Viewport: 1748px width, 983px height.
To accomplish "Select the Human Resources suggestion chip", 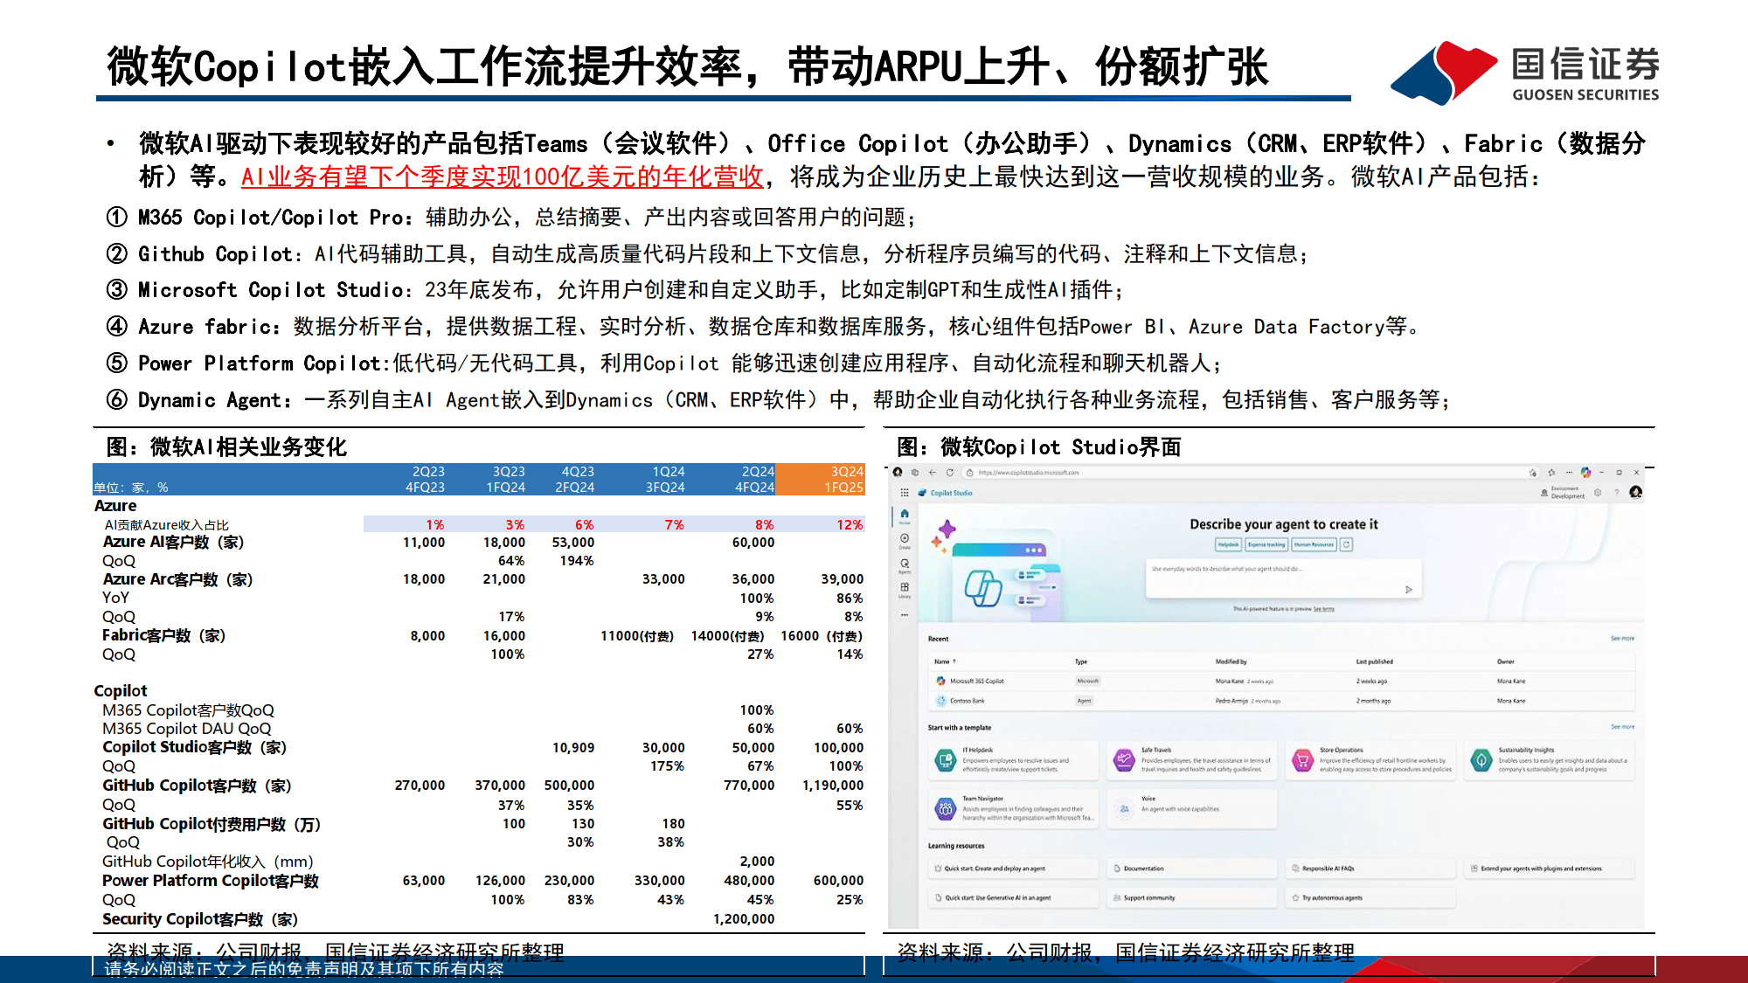I will (x=1314, y=544).
